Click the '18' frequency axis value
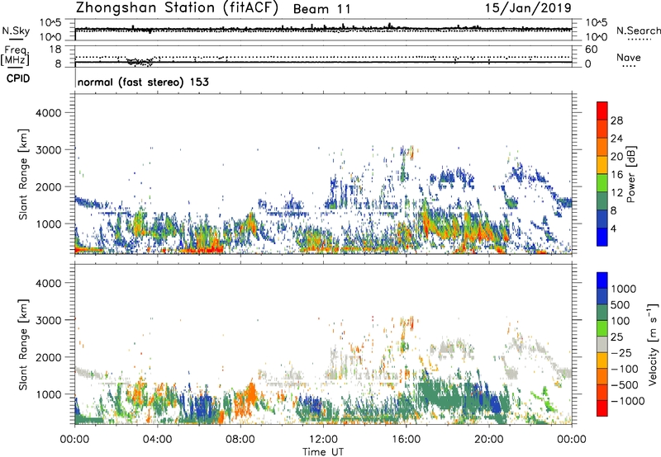Screen dimensions: 661x457 click(x=55, y=49)
